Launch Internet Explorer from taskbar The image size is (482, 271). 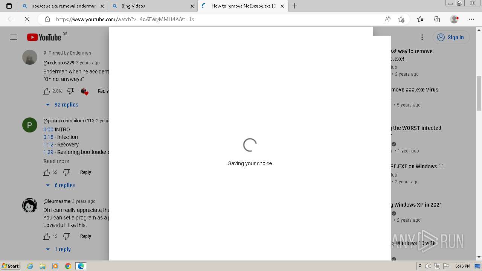point(30,266)
